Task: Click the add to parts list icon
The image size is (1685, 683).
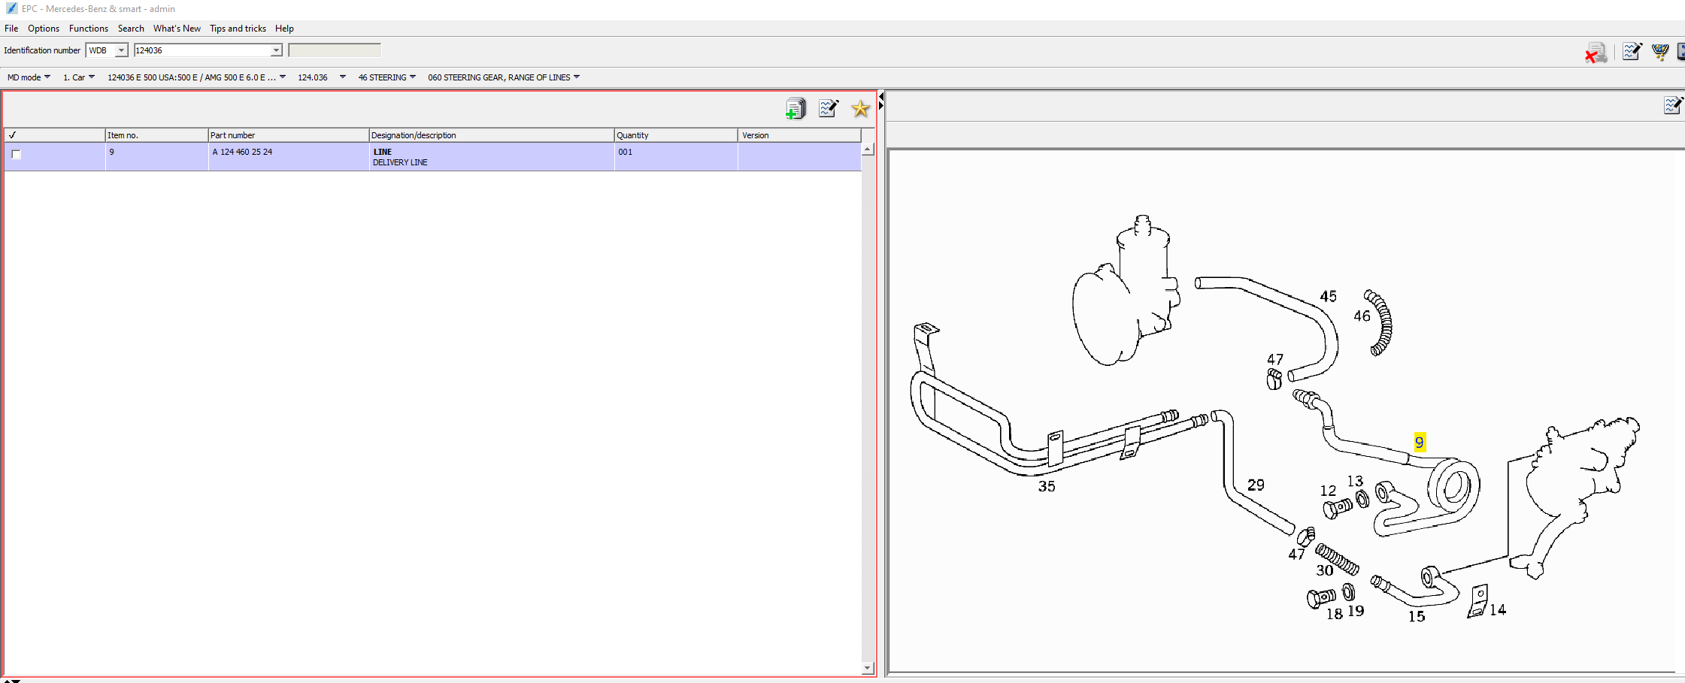Action: pos(795,109)
